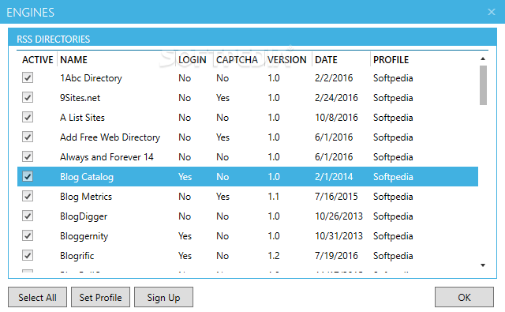Image resolution: width=505 pixels, height=312 pixels.
Task: Open the Set Profile button
Action: tap(100, 297)
